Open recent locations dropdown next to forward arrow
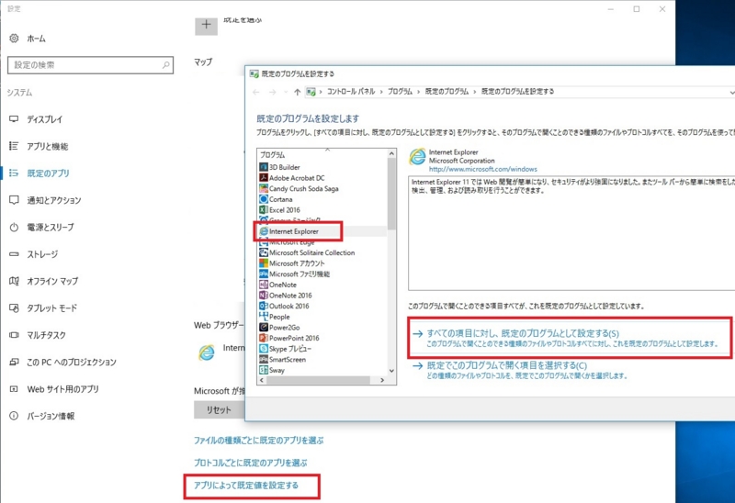The width and height of the screenshot is (735, 503). (286, 92)
